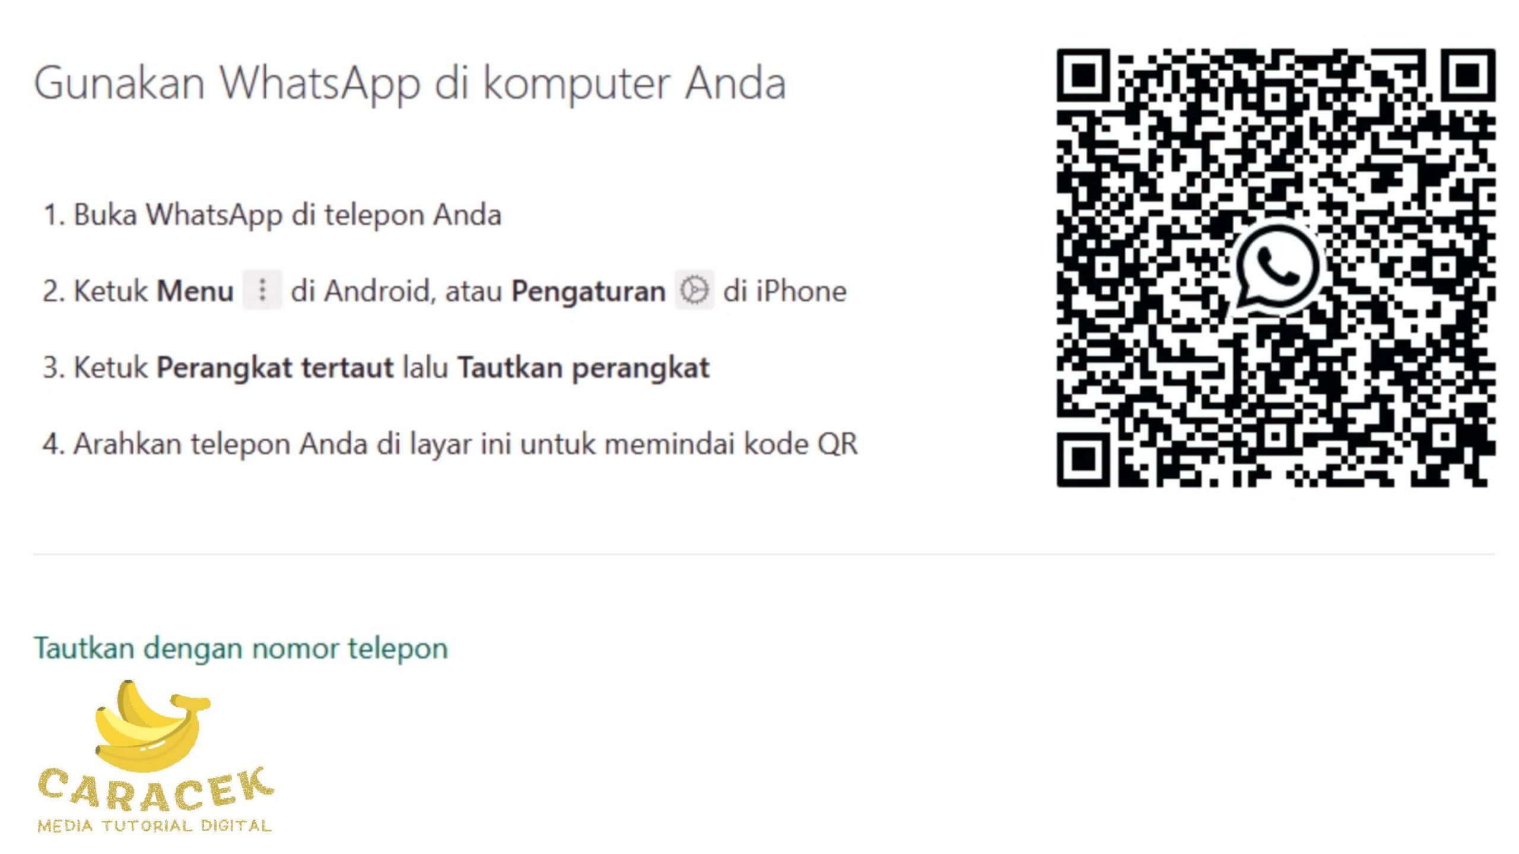Click the QR code's top-left finder square
The width and height of the screenshot is (1519, 854).
tap(1083, 75)
